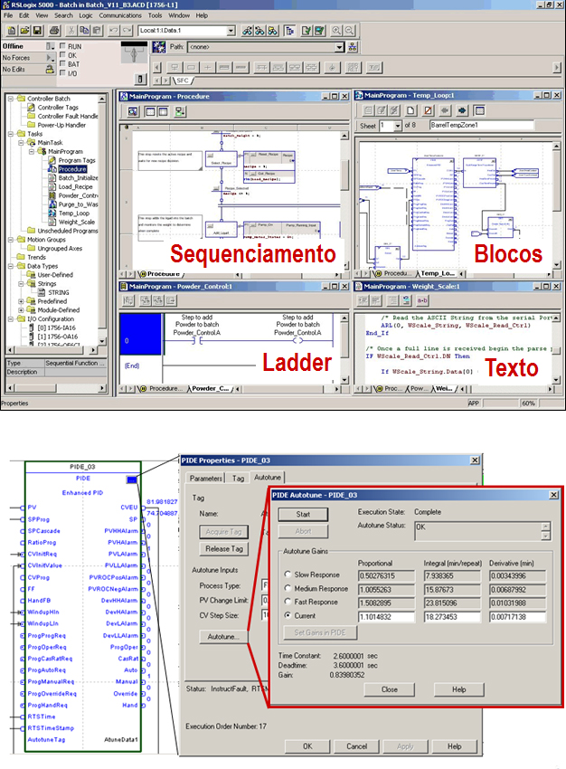Open the Path <none> dropdown arrow

pyautogui.click(x=340, y=47)
